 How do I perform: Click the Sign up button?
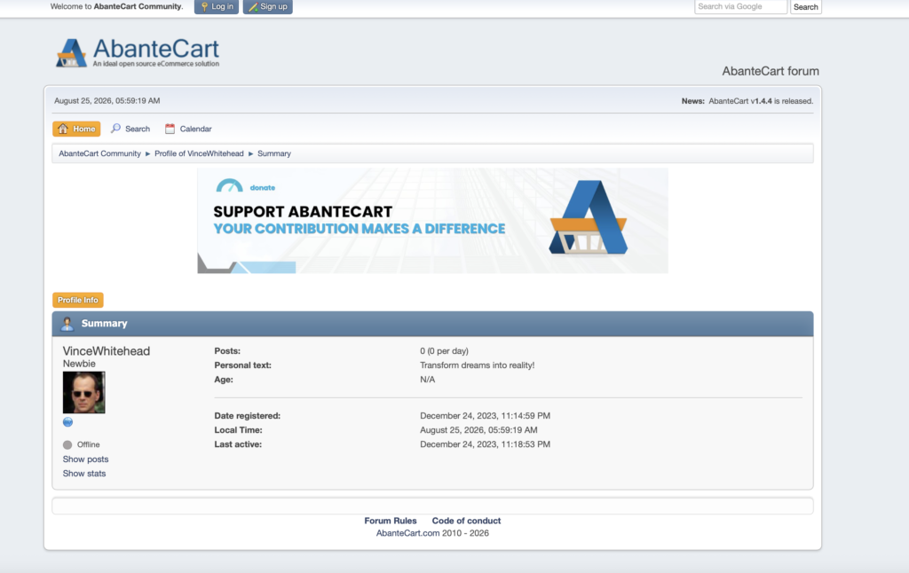(x=268, y=6)
